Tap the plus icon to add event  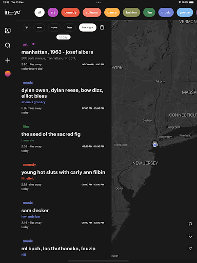tap(8, 60)
